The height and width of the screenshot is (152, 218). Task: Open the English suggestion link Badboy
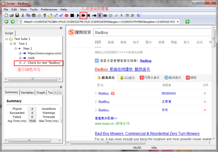click(146, 61)
